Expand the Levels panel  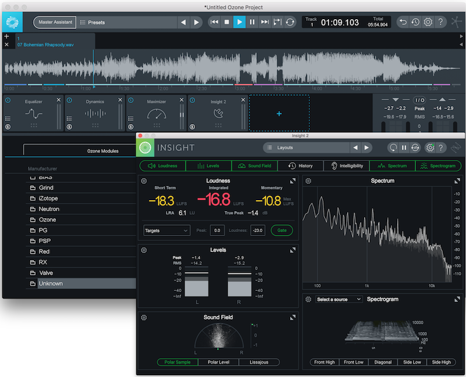(x=293, y=250)
